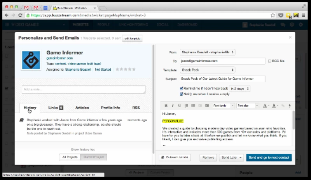
Task: Click into the Add a note field
Action: (84, 89)
